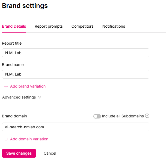Open the Include all Subdomains help tooltip icon
Screen dimensions: 166x162
[147, 116]
